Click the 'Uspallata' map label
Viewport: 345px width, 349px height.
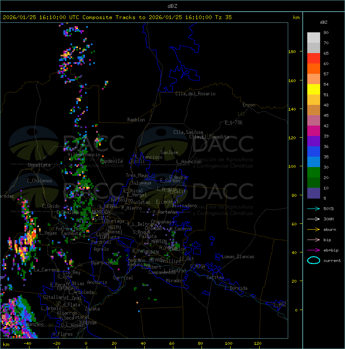click(39, 165)
